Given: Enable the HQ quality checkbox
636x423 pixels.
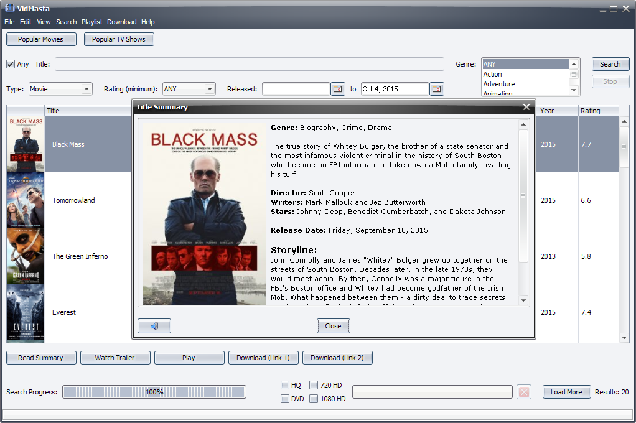Looking at the screenshot, I should 285,385.
